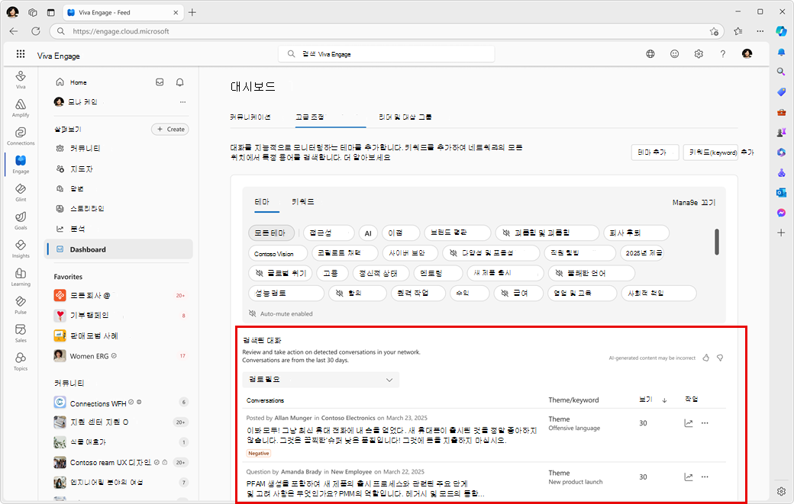Give thumbs down on AI-generated content

point(720,357)
